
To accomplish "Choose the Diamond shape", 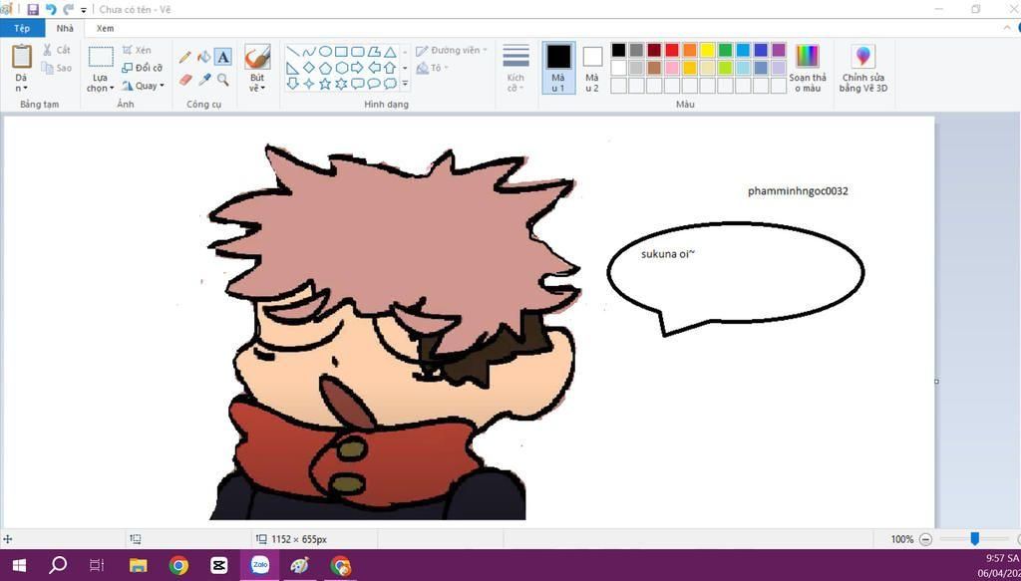I will (x=309, y=68).
